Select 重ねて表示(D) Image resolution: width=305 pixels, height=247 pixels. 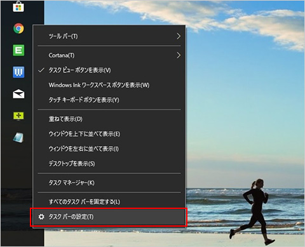click(109, 119)
